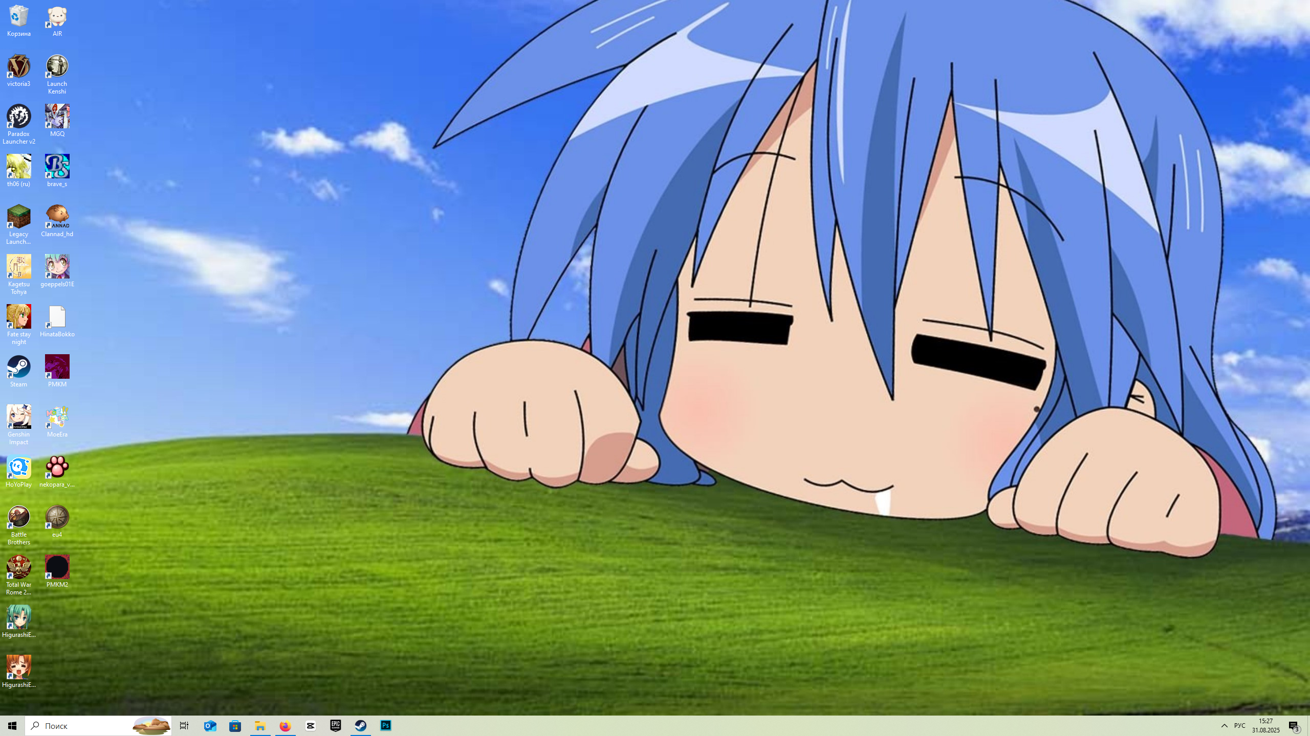Select the MGQ desktop shortcut
The image size is (1310, 736).
[57, 121]
